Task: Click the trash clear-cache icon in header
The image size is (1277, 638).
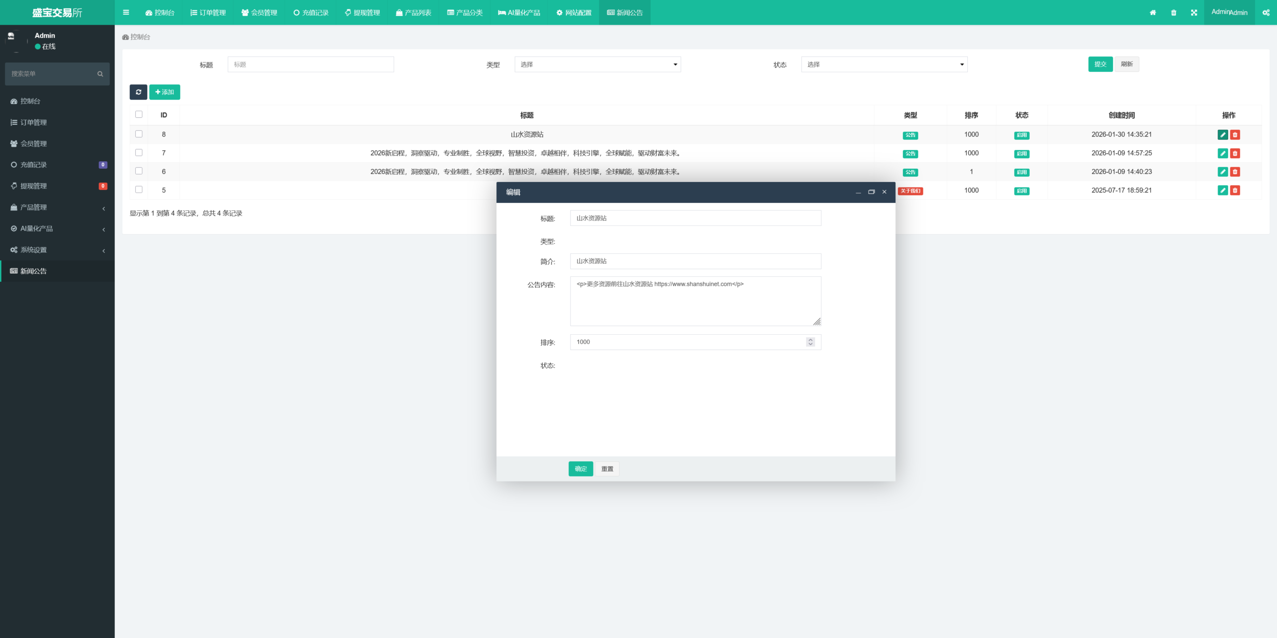Action: (x=1174, y=12)
